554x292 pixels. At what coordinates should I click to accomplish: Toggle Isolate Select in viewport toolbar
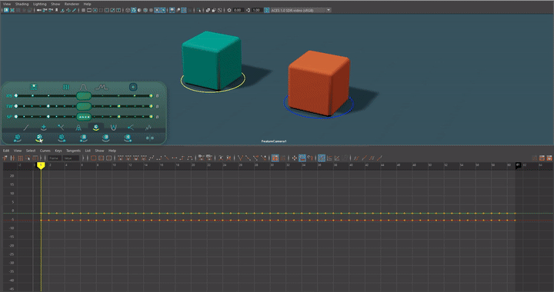(x=199, y=10)
